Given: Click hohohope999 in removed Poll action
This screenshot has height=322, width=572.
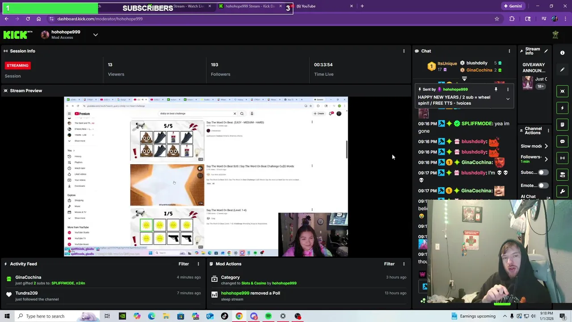Looking at the screenshot, I should [x=235, y=293].
